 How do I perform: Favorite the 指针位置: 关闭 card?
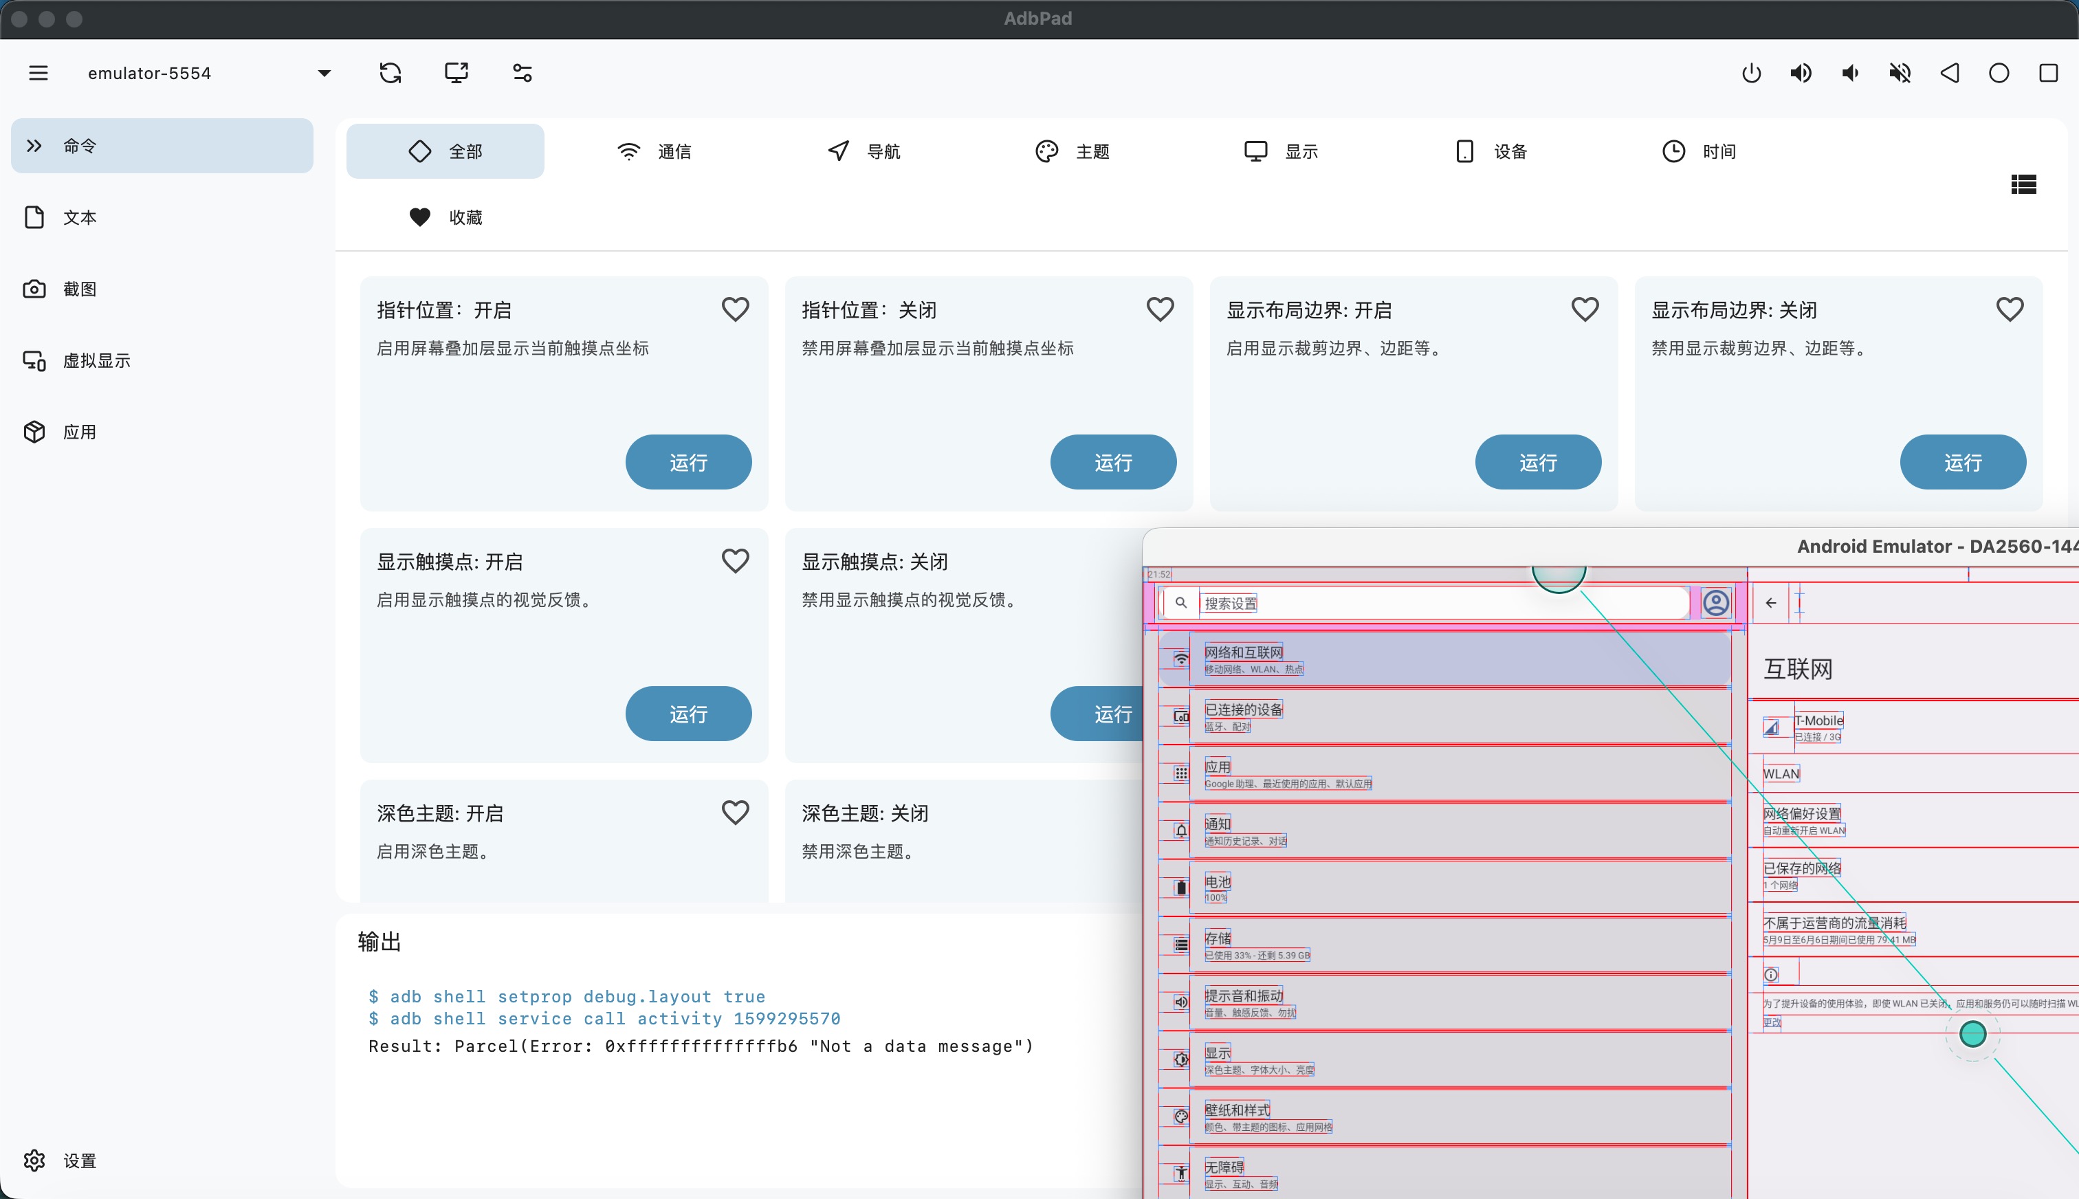1160,309
